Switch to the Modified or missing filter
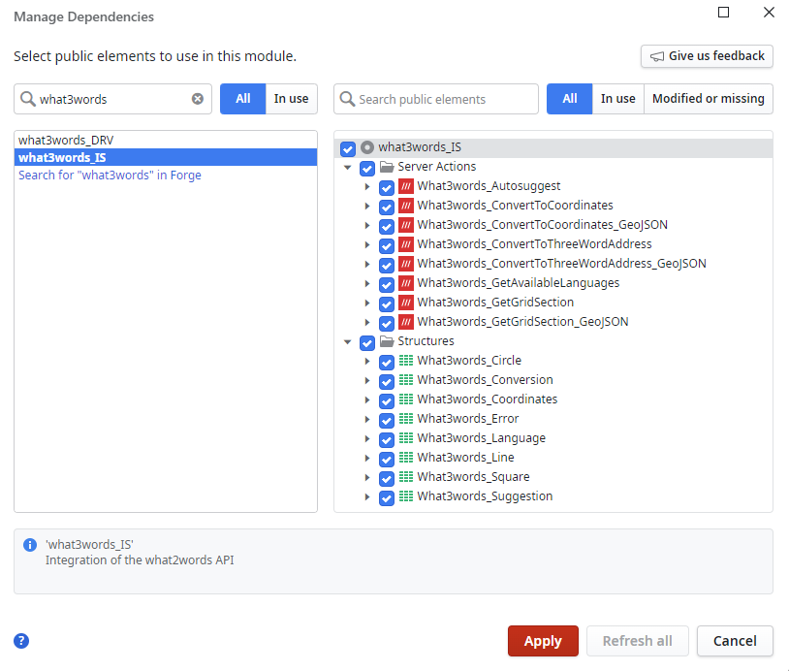789x671 pixels. tap(708, 99)
